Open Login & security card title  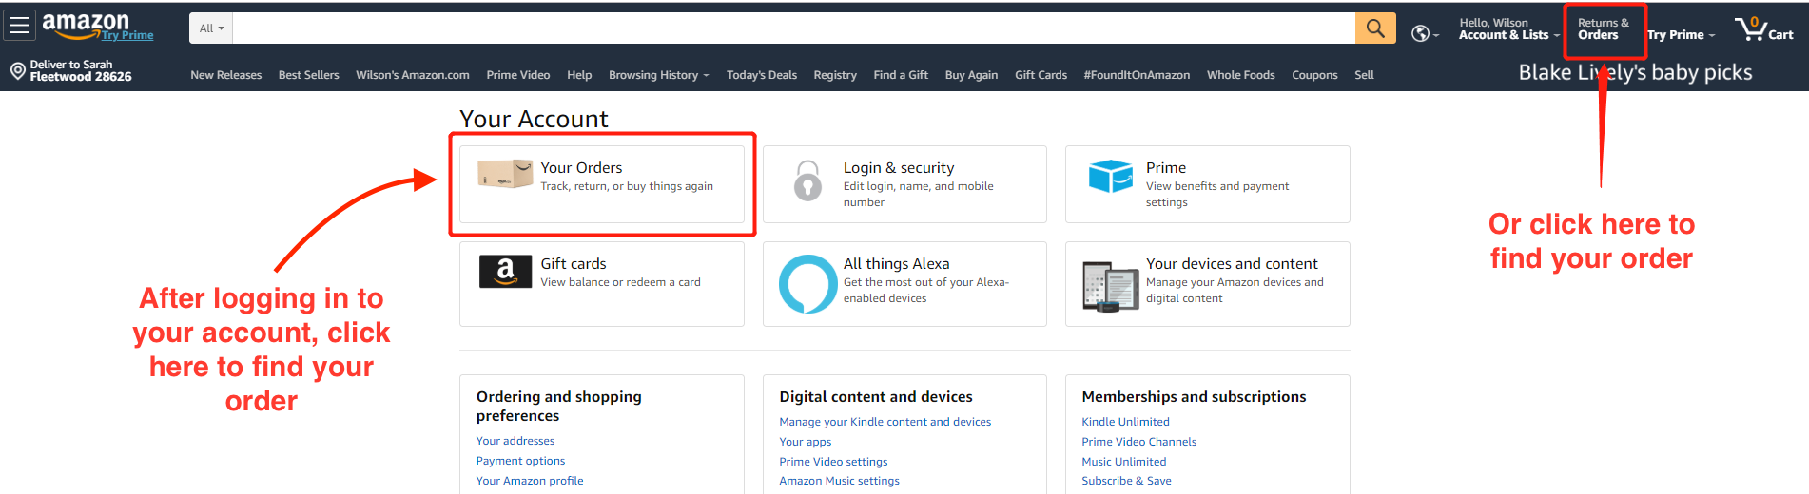[899, 167]
